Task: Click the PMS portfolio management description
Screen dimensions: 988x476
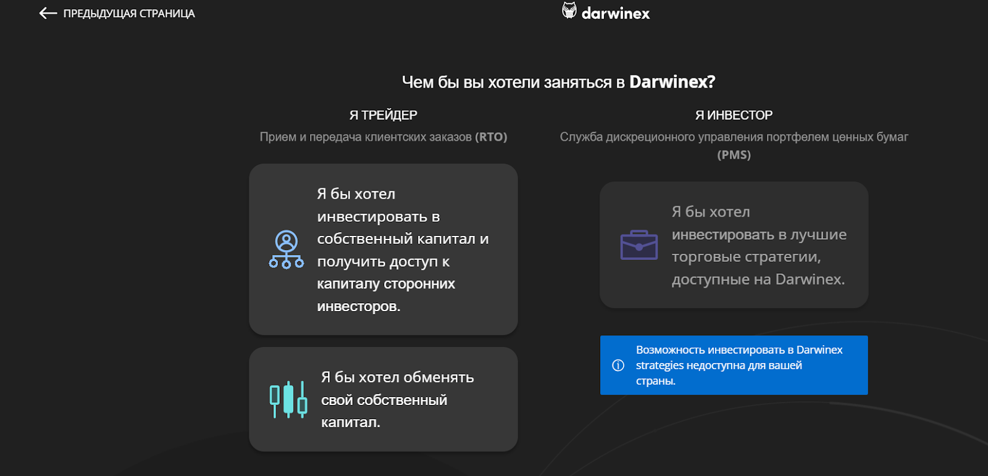Action: pyautogui.click(x=734, y=146)
